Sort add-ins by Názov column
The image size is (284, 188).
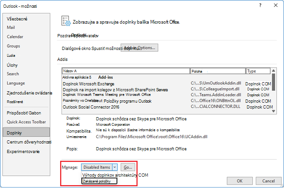(x=126, y=71)
